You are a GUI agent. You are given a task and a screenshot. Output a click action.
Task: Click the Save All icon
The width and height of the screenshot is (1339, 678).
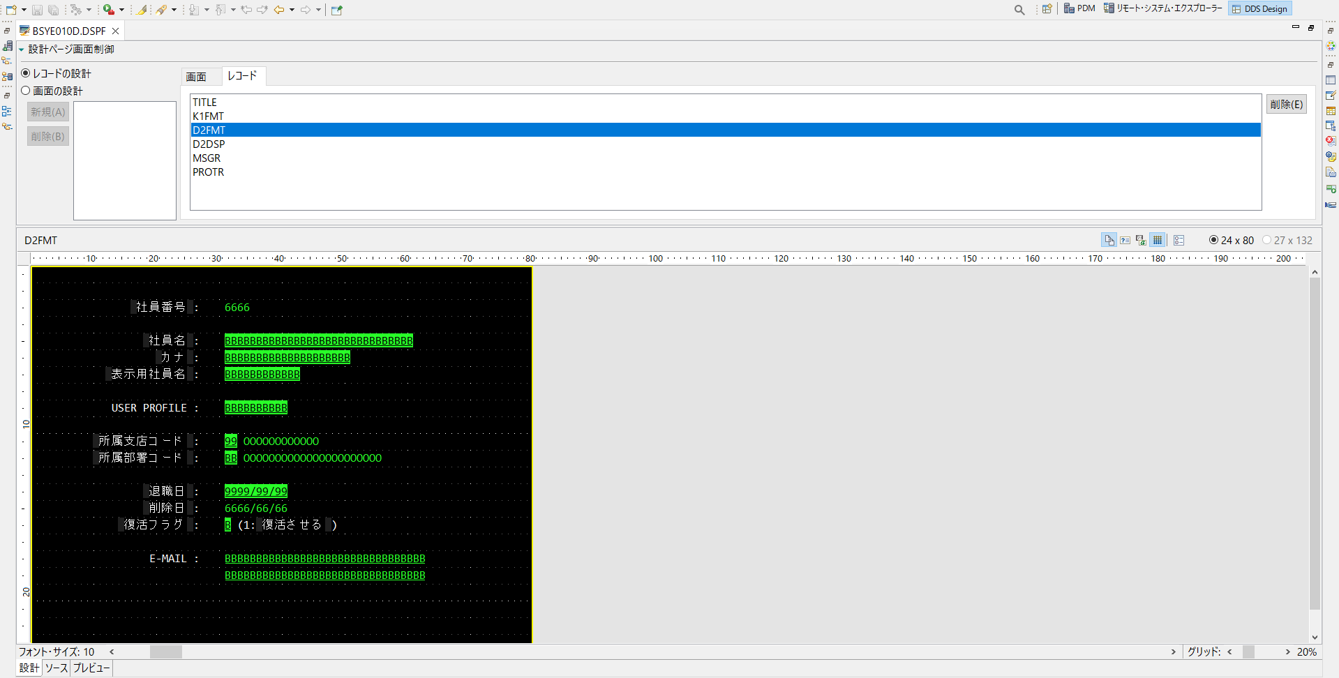point(53,10)
